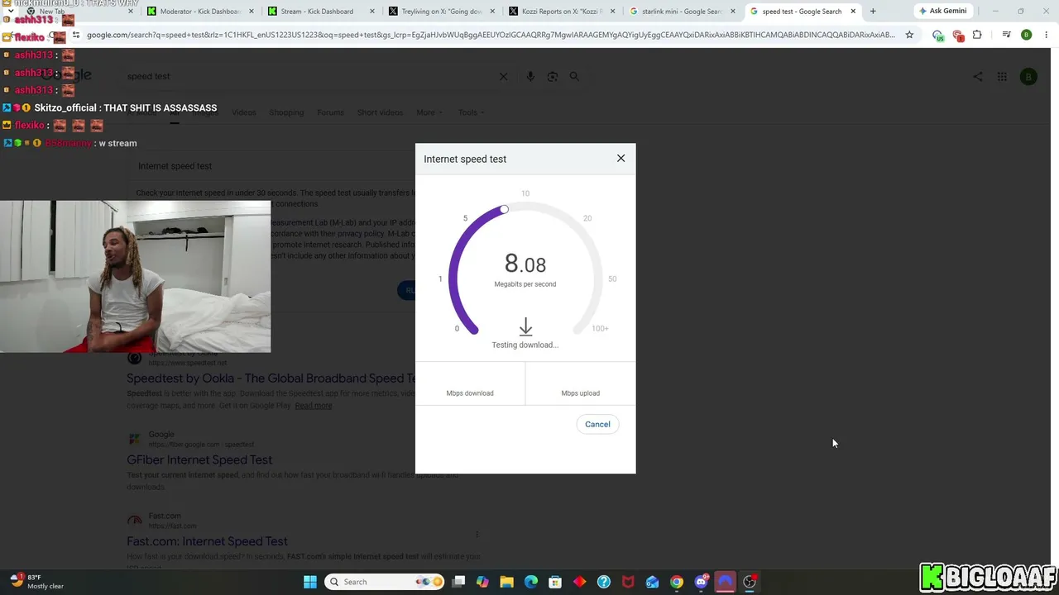
Task: Click the Mbps download result label
Action: click(x=470, y=393)
